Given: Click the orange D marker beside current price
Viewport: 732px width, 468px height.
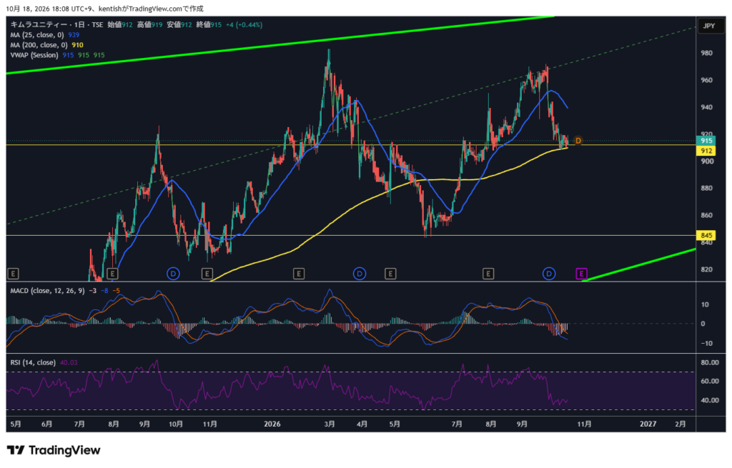Looking at the screenshot, I should pos(578,141).
